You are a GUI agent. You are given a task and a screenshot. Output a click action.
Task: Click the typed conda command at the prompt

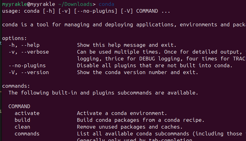[x=106, y=4]
